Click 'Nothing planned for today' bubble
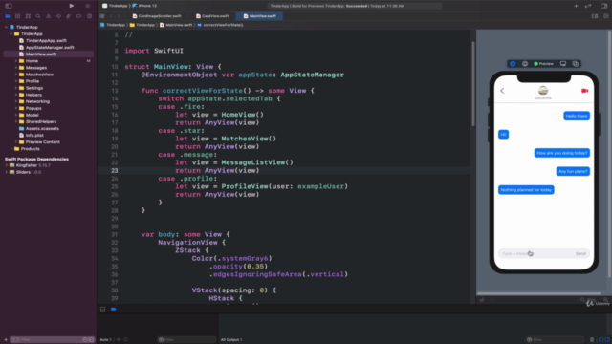 pos(526,190)
